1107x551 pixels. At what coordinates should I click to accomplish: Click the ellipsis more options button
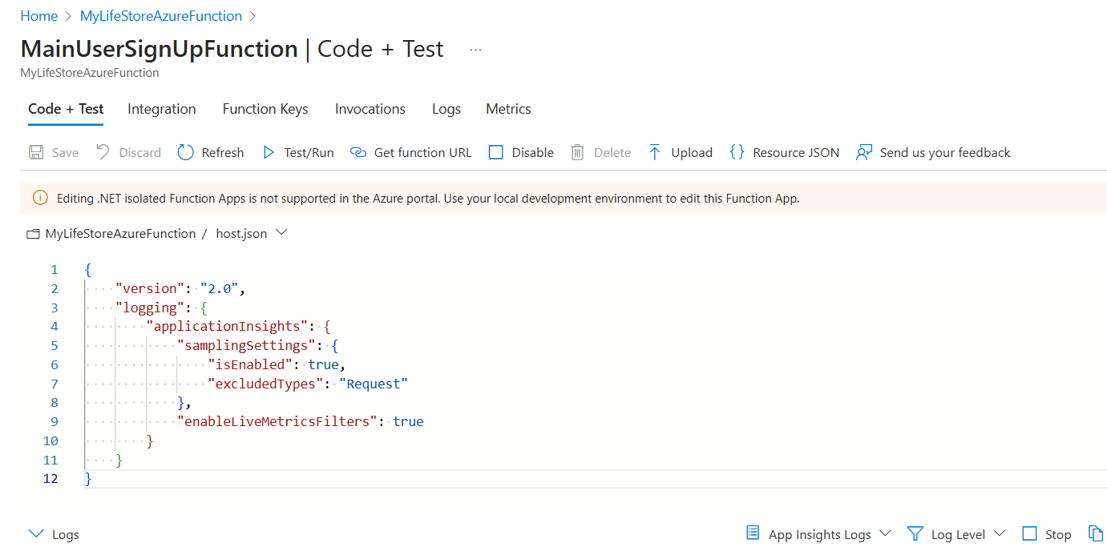(476, 50)
